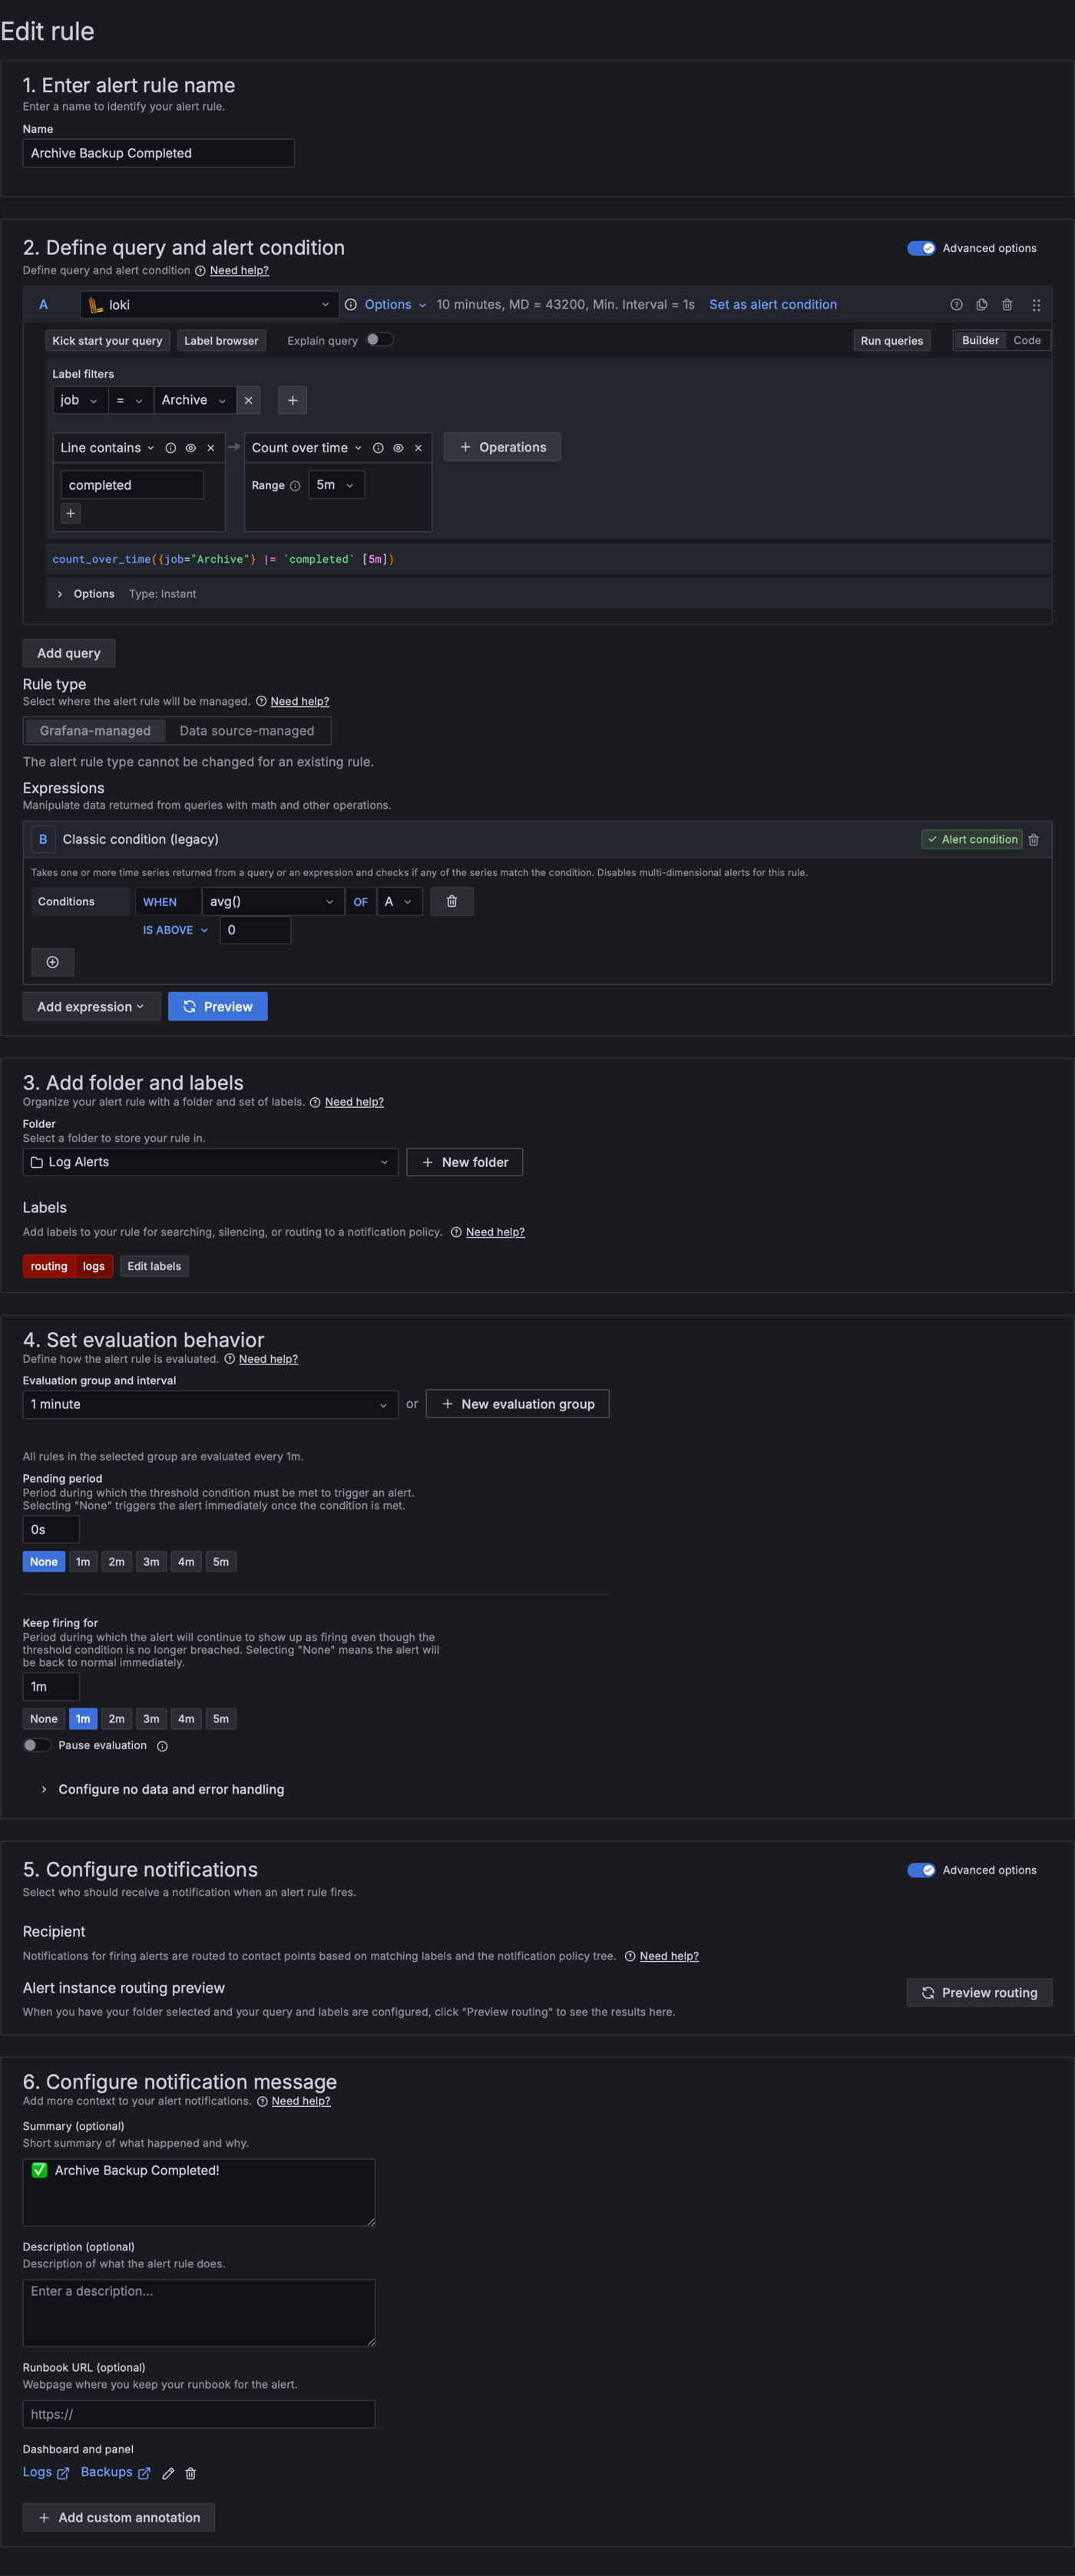This screenshot has width=1075, height=2576.
Task: Delete the Classic condition expression B
Action: coord(1034,840)
